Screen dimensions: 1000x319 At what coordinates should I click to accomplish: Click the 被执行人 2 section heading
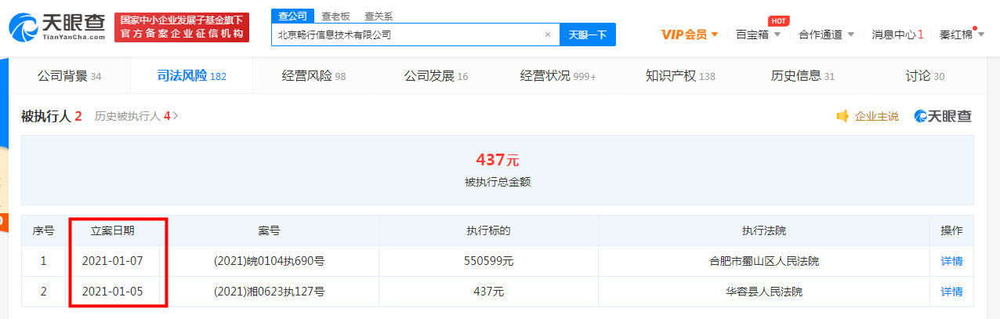[x=52, y=116]
